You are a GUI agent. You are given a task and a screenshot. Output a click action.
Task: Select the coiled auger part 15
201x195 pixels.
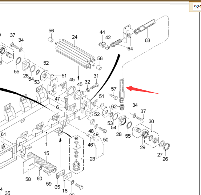[42, 162]
